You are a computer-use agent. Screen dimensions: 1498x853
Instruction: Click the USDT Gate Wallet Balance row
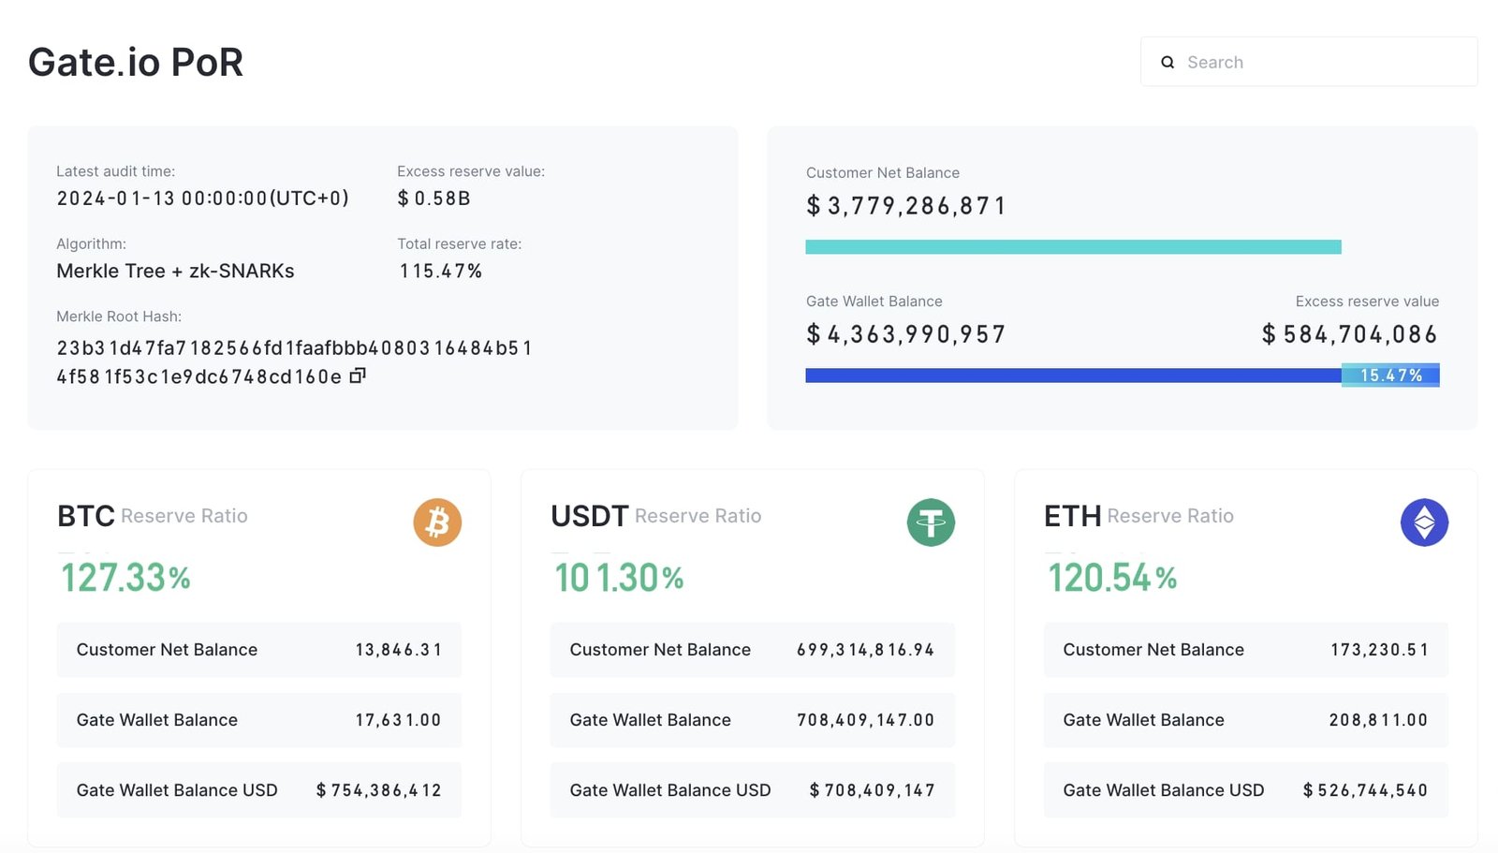[752, 720]
